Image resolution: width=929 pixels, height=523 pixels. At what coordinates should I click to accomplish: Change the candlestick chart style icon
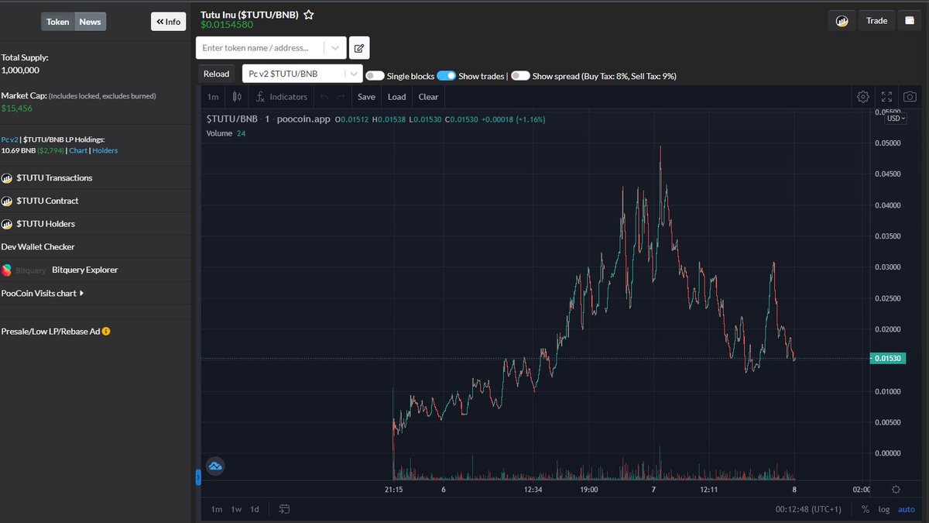point(237,97)
